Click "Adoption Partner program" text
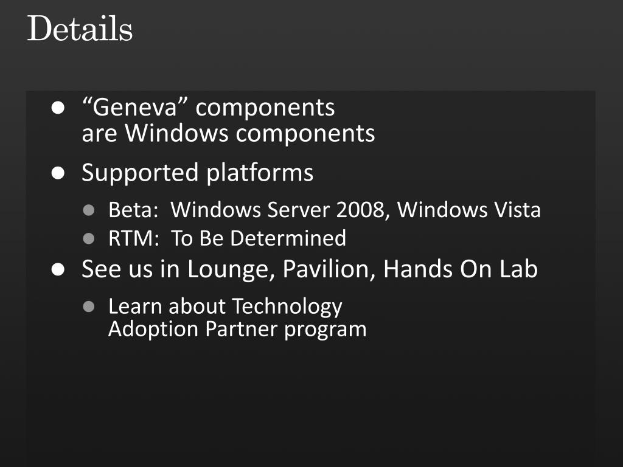Viewport: 623px width, 467px height. (x=237, y=330)
